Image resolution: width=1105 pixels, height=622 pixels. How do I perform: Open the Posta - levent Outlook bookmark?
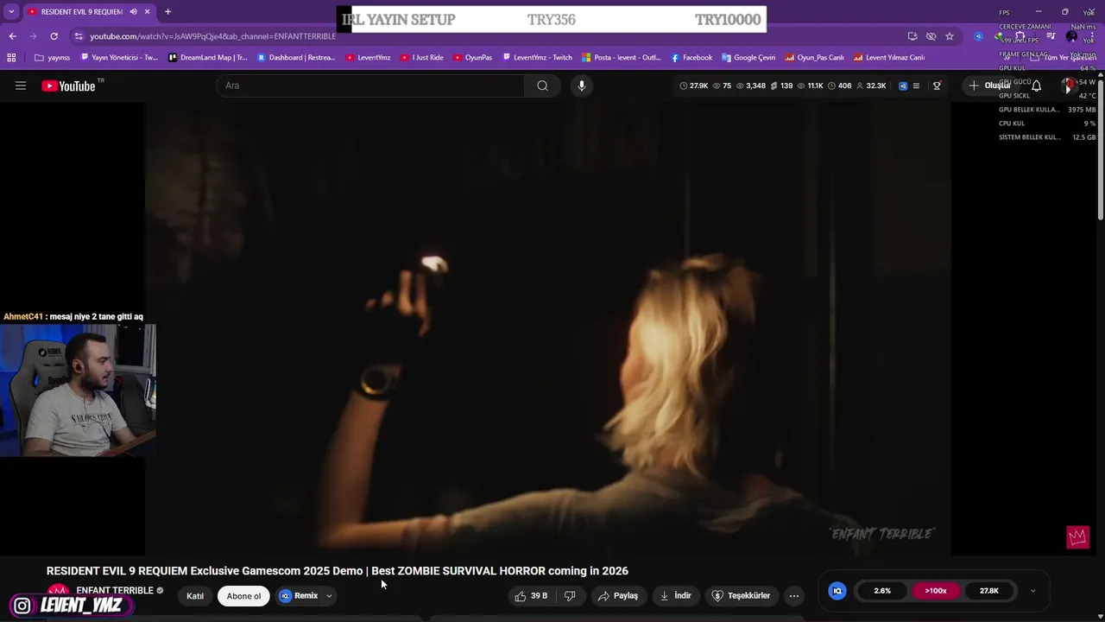621,58
